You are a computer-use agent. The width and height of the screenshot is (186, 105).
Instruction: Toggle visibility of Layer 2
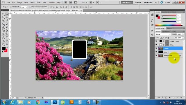pyautogui.click(x=156, y=52)
